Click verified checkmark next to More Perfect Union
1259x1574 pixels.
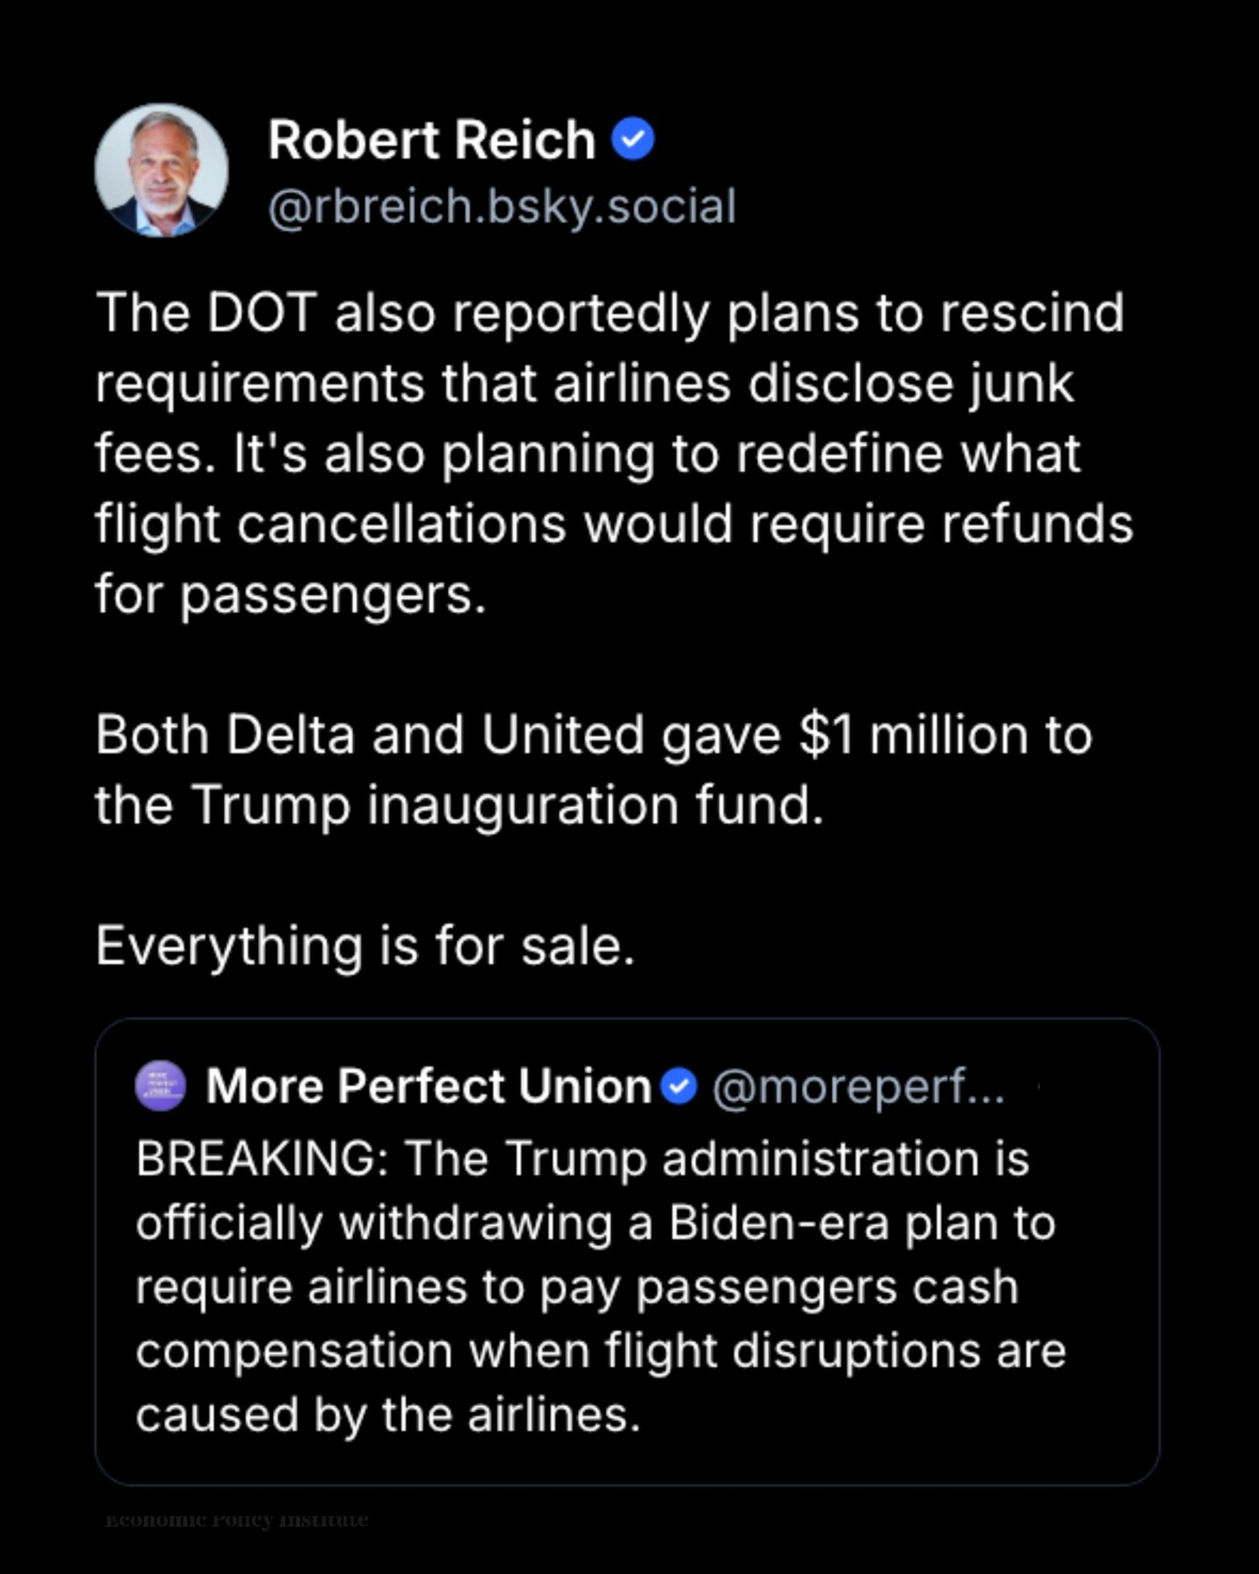(x=678, y=1086)
